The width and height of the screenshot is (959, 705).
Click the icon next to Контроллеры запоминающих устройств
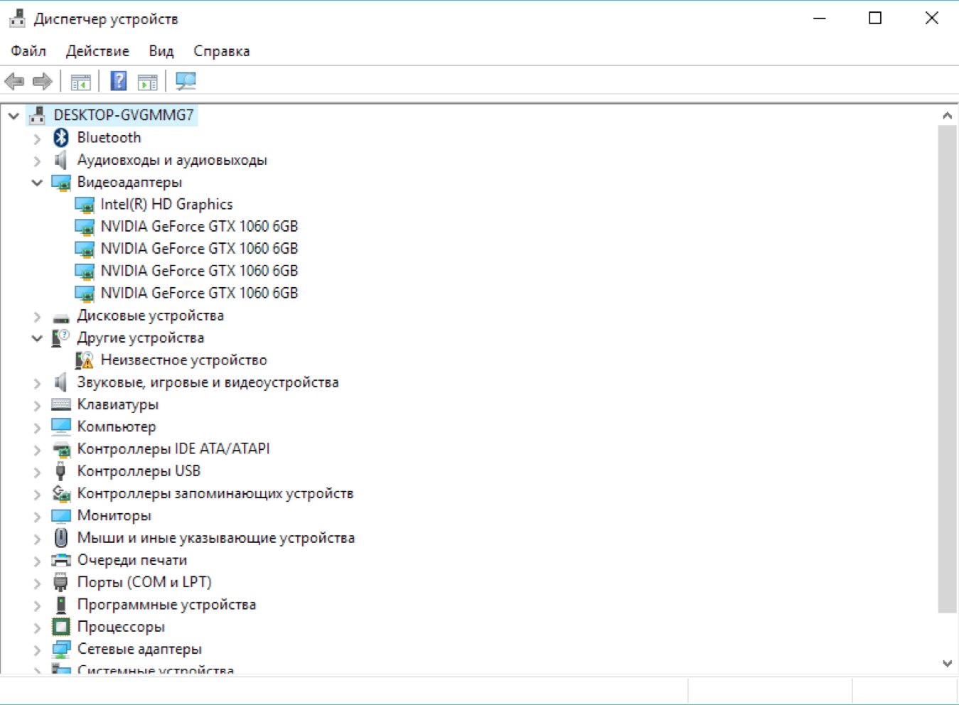coord(61,493)
